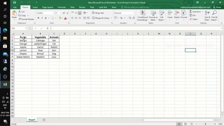This screenshot has width=224, height=126.
Task: Switch to the Formulas tab
Action: click(62, 7)
